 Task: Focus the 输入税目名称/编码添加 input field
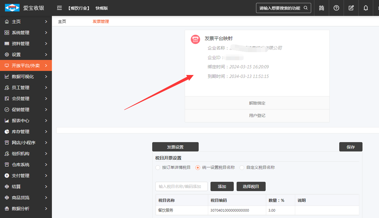pos(181,186)
